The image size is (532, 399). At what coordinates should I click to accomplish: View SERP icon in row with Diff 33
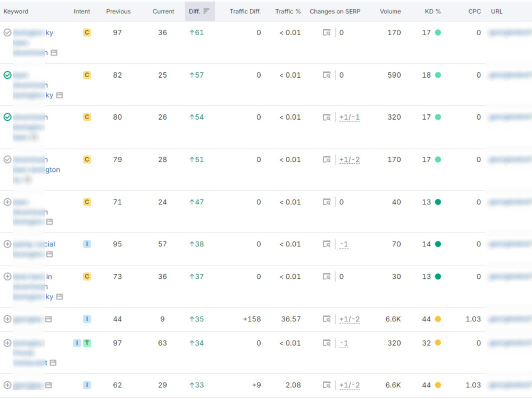(x=327, y=385)
